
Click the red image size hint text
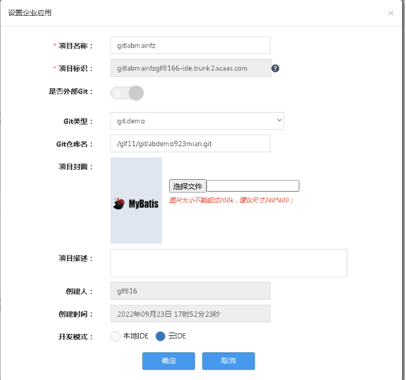tap(232, 200)
